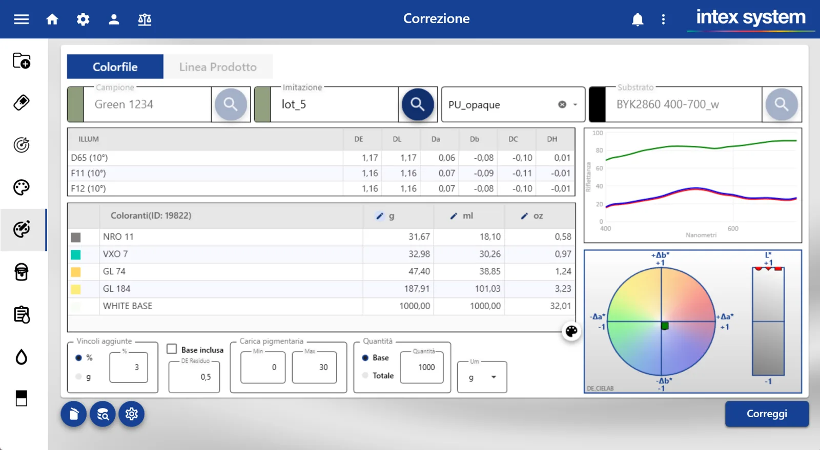Open the label tag sidebar icon
The image size is (820, 450).
pos(22,102)
